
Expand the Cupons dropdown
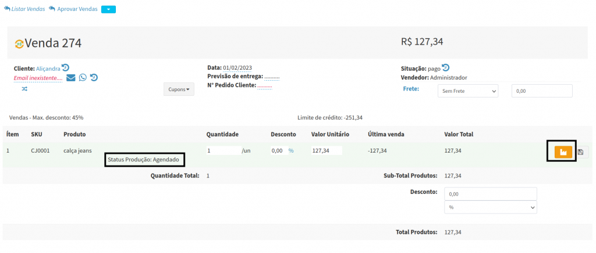pyautogui.click(x=179, y=89)
